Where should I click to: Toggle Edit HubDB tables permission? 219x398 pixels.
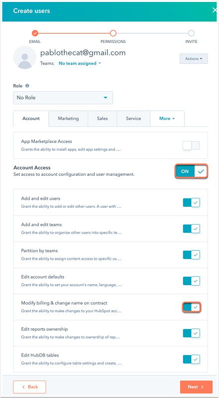(x=192, y=360)
